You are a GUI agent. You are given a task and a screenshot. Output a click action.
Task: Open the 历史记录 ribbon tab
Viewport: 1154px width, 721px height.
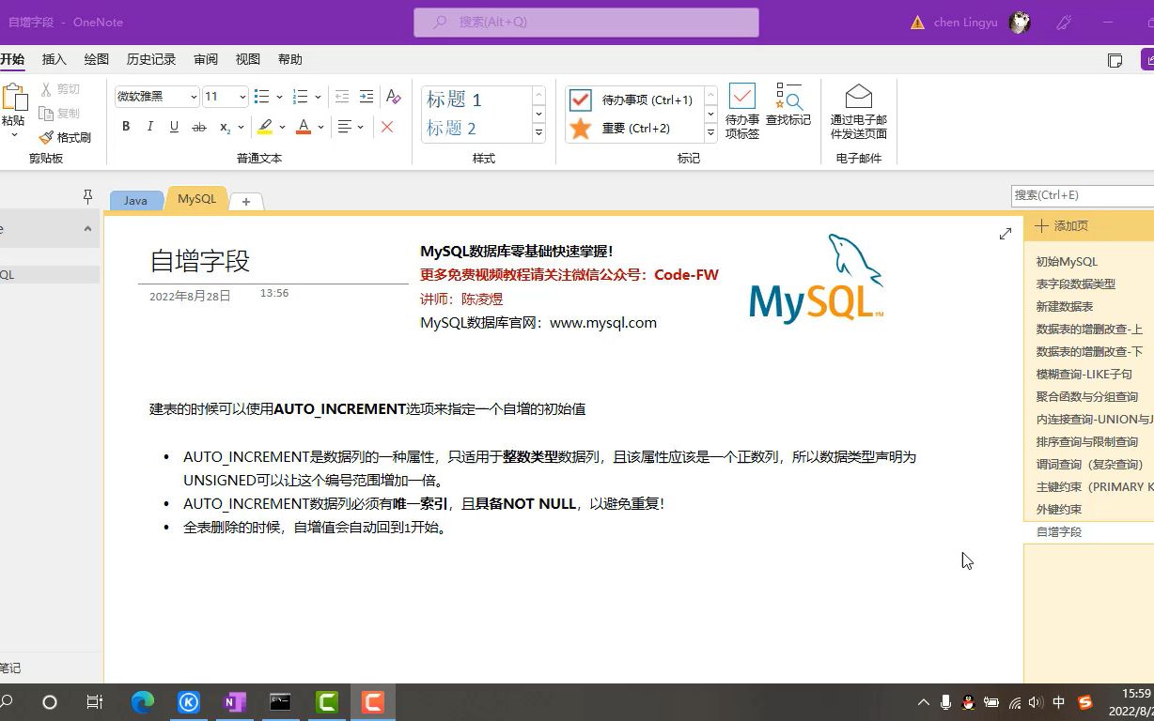151,59
